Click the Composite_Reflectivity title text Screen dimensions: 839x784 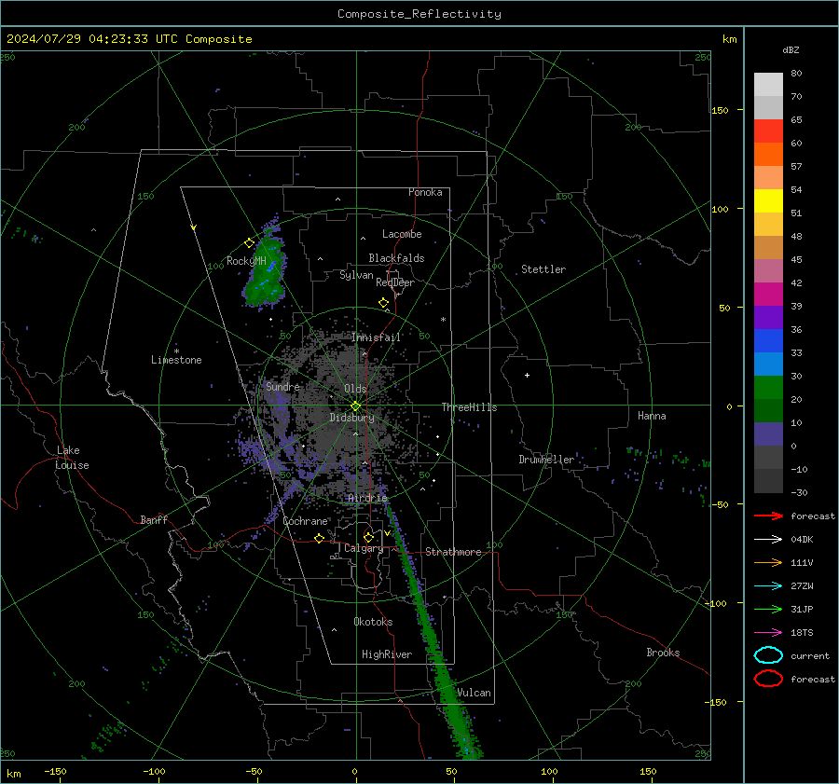pyautogui.click(x=419, y=14)
